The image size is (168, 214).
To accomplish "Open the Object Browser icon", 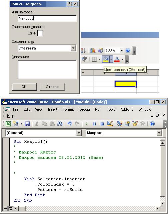I will coord(135,124).
